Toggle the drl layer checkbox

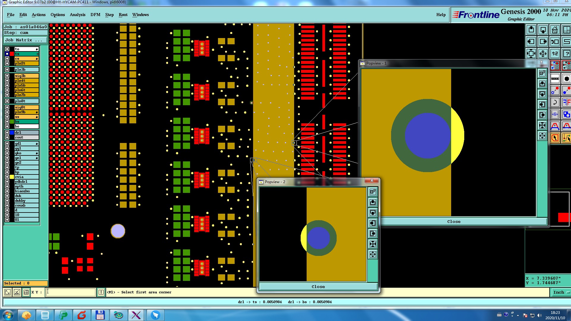tap(7, 133)
